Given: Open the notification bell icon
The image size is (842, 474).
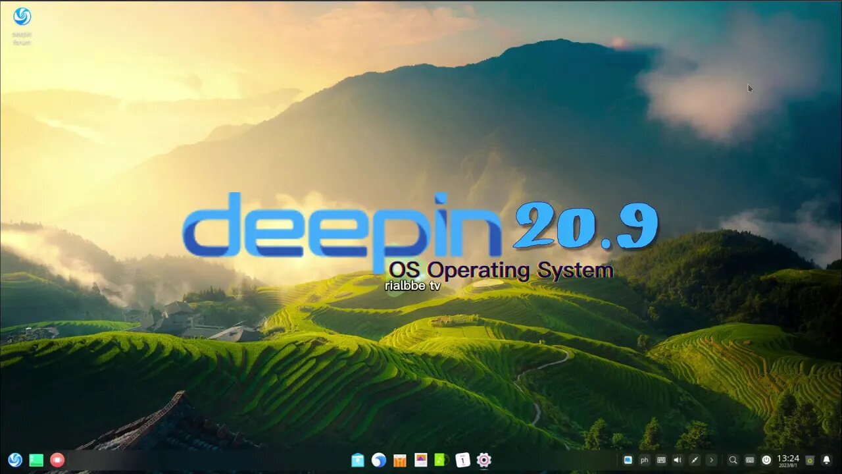Looking at the screenshot, I should click(827, 460).
